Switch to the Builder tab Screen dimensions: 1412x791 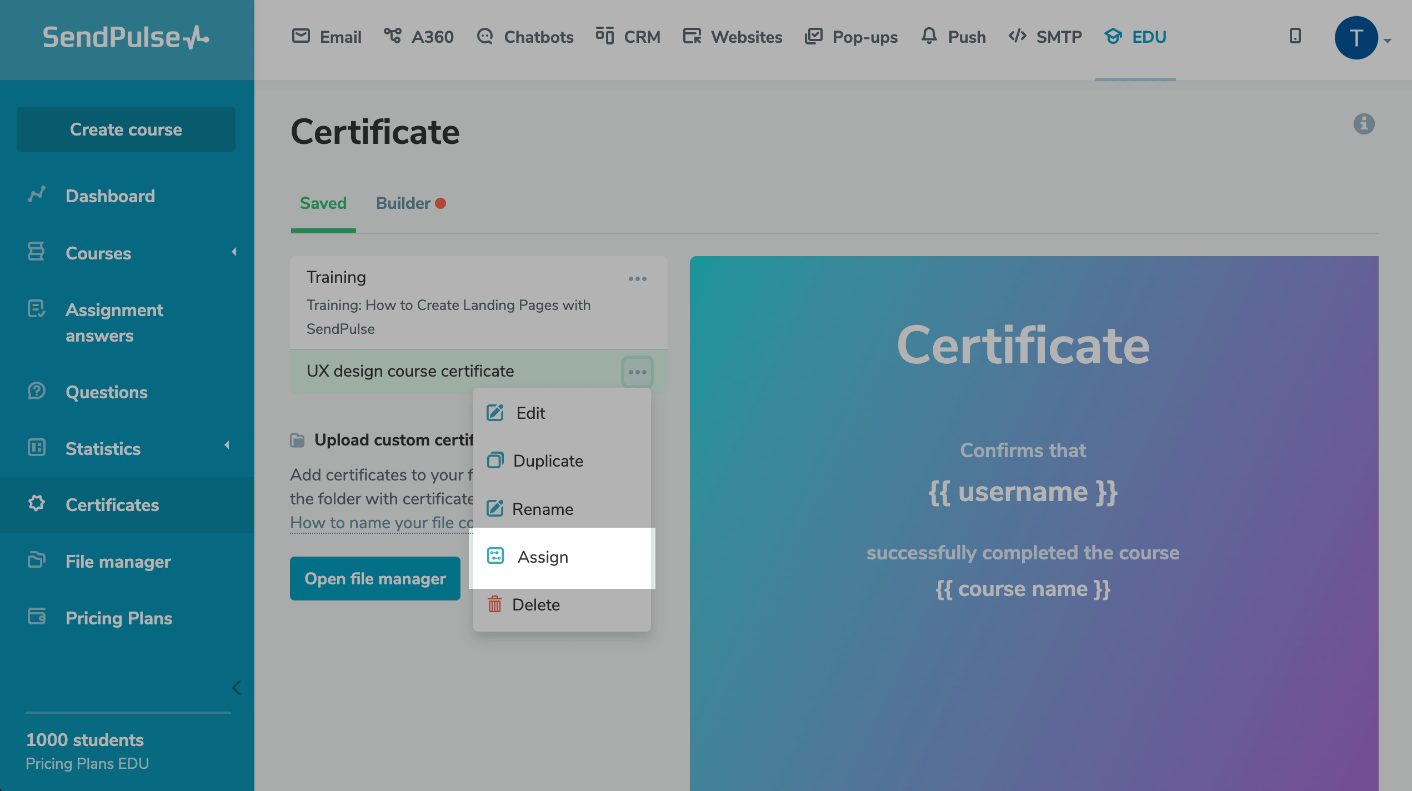[x=404, y=203]
